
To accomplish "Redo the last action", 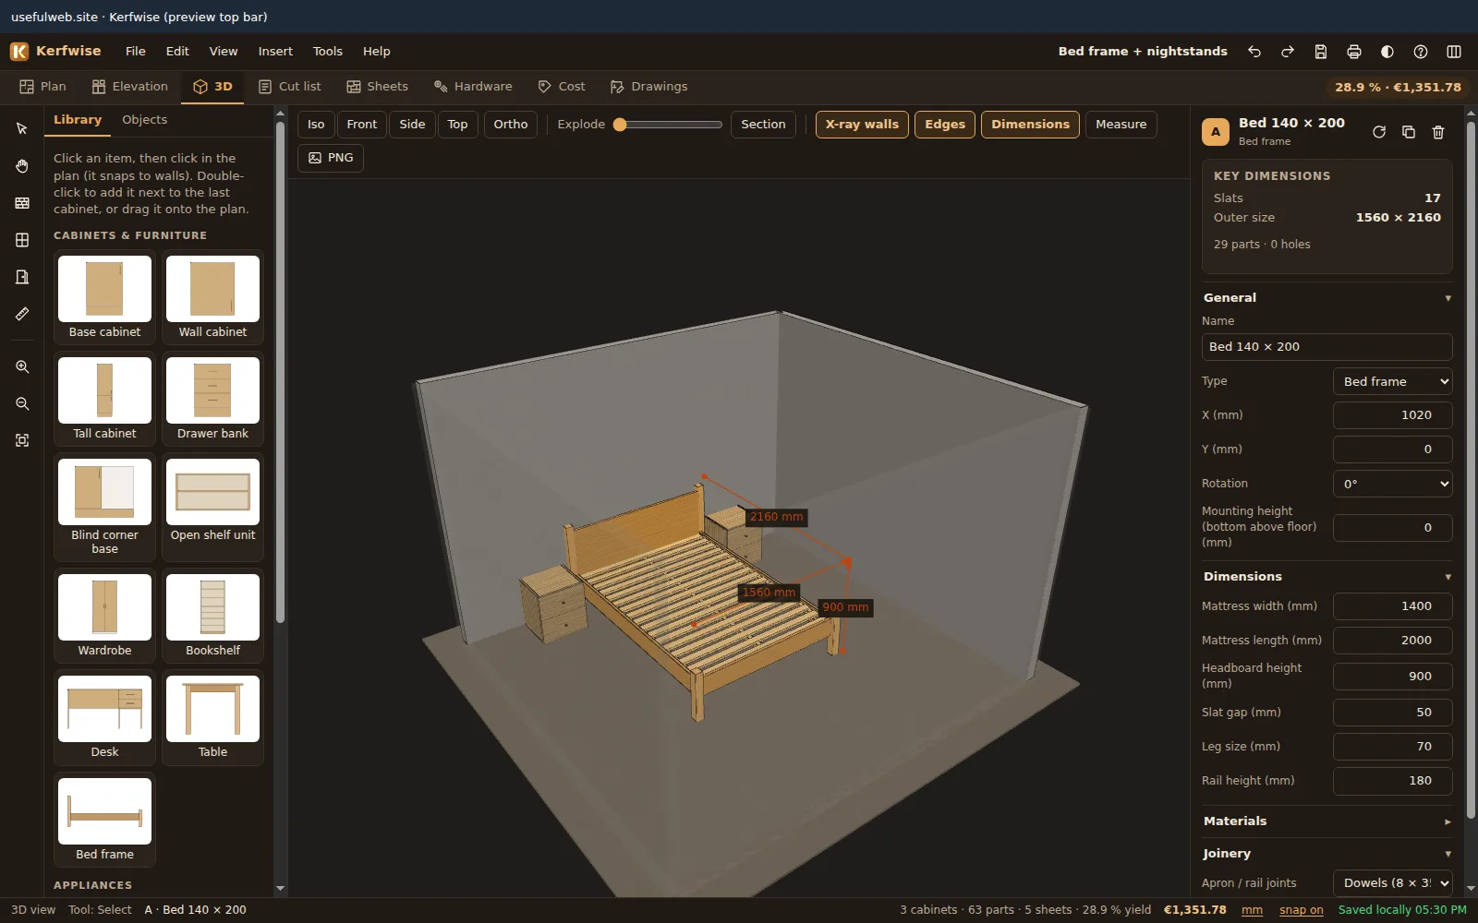I will point(1288,52).
